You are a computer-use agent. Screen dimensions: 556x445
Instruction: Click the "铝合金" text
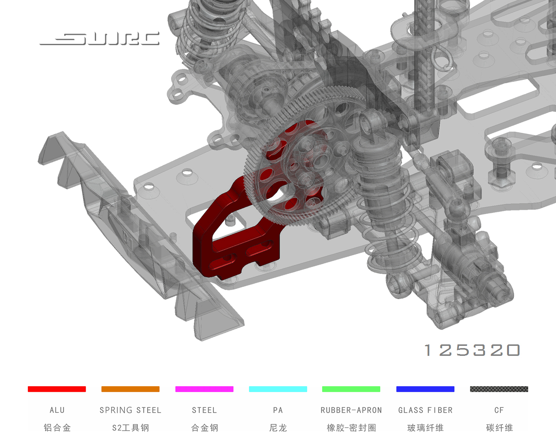click(x=57, y=428)
